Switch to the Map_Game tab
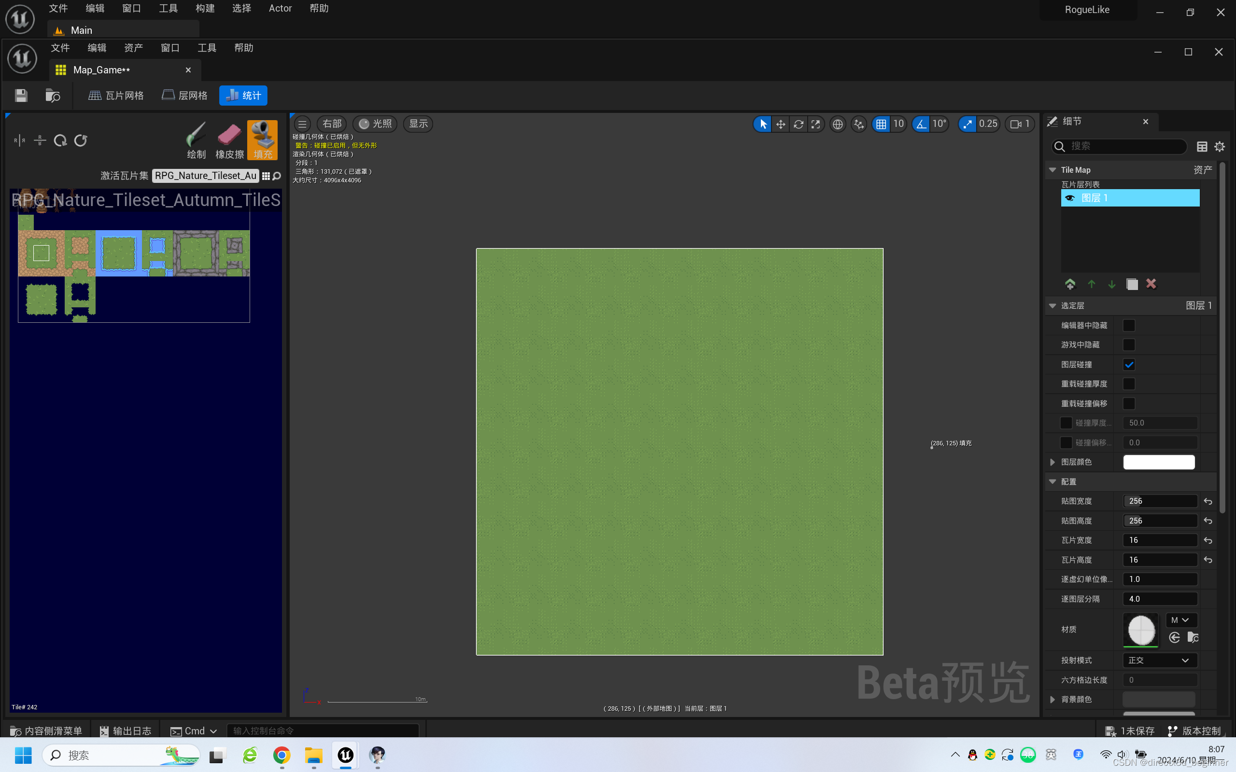Screen dimensions: 1236x772 pyautogui.click(x=102, y=70)
